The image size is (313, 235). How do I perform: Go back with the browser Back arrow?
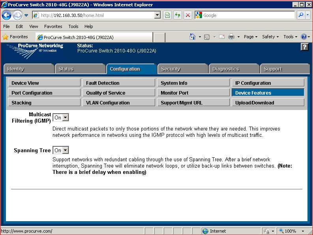pos(7,15)
